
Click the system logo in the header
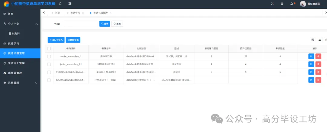[x=6, y=4]
